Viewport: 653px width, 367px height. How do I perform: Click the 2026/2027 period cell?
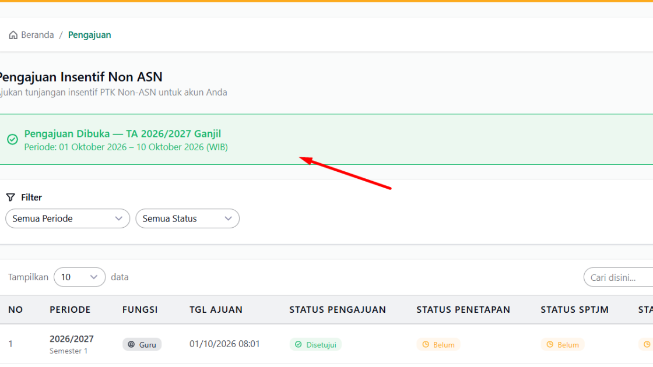pos(72,339)
